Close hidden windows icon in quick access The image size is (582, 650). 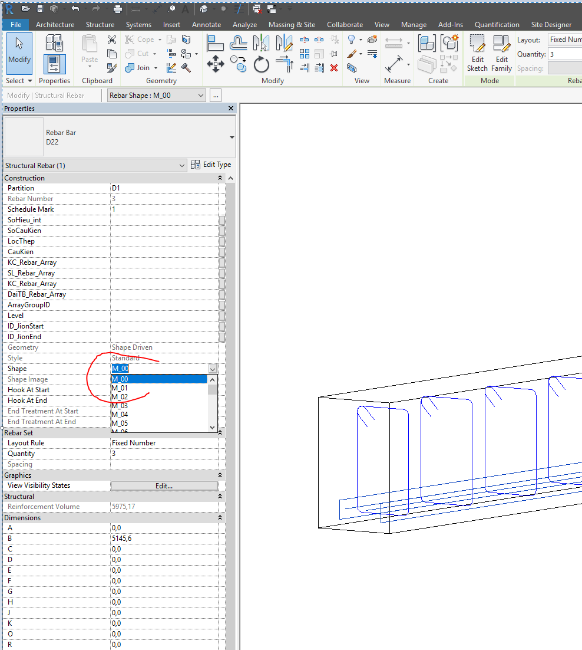257,9
